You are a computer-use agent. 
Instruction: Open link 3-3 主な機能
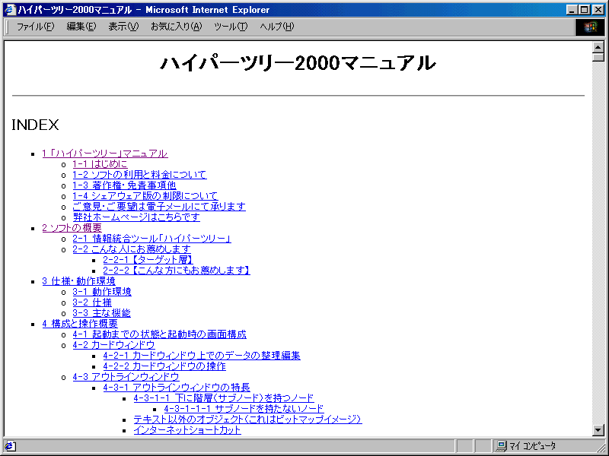pyautogui.click(x=102, y=313)
